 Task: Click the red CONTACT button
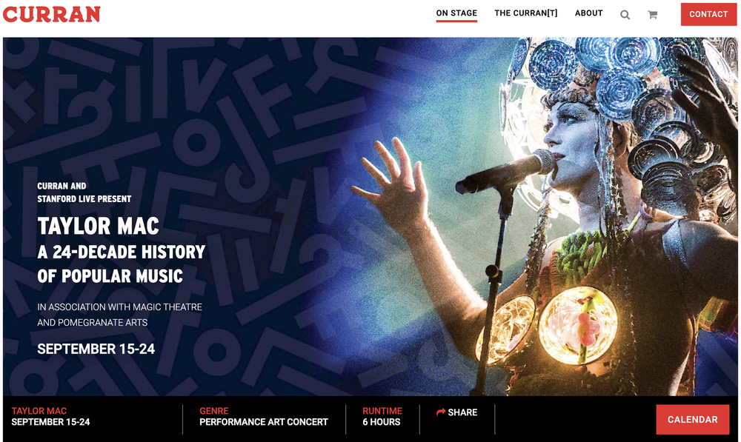(708, 14)
